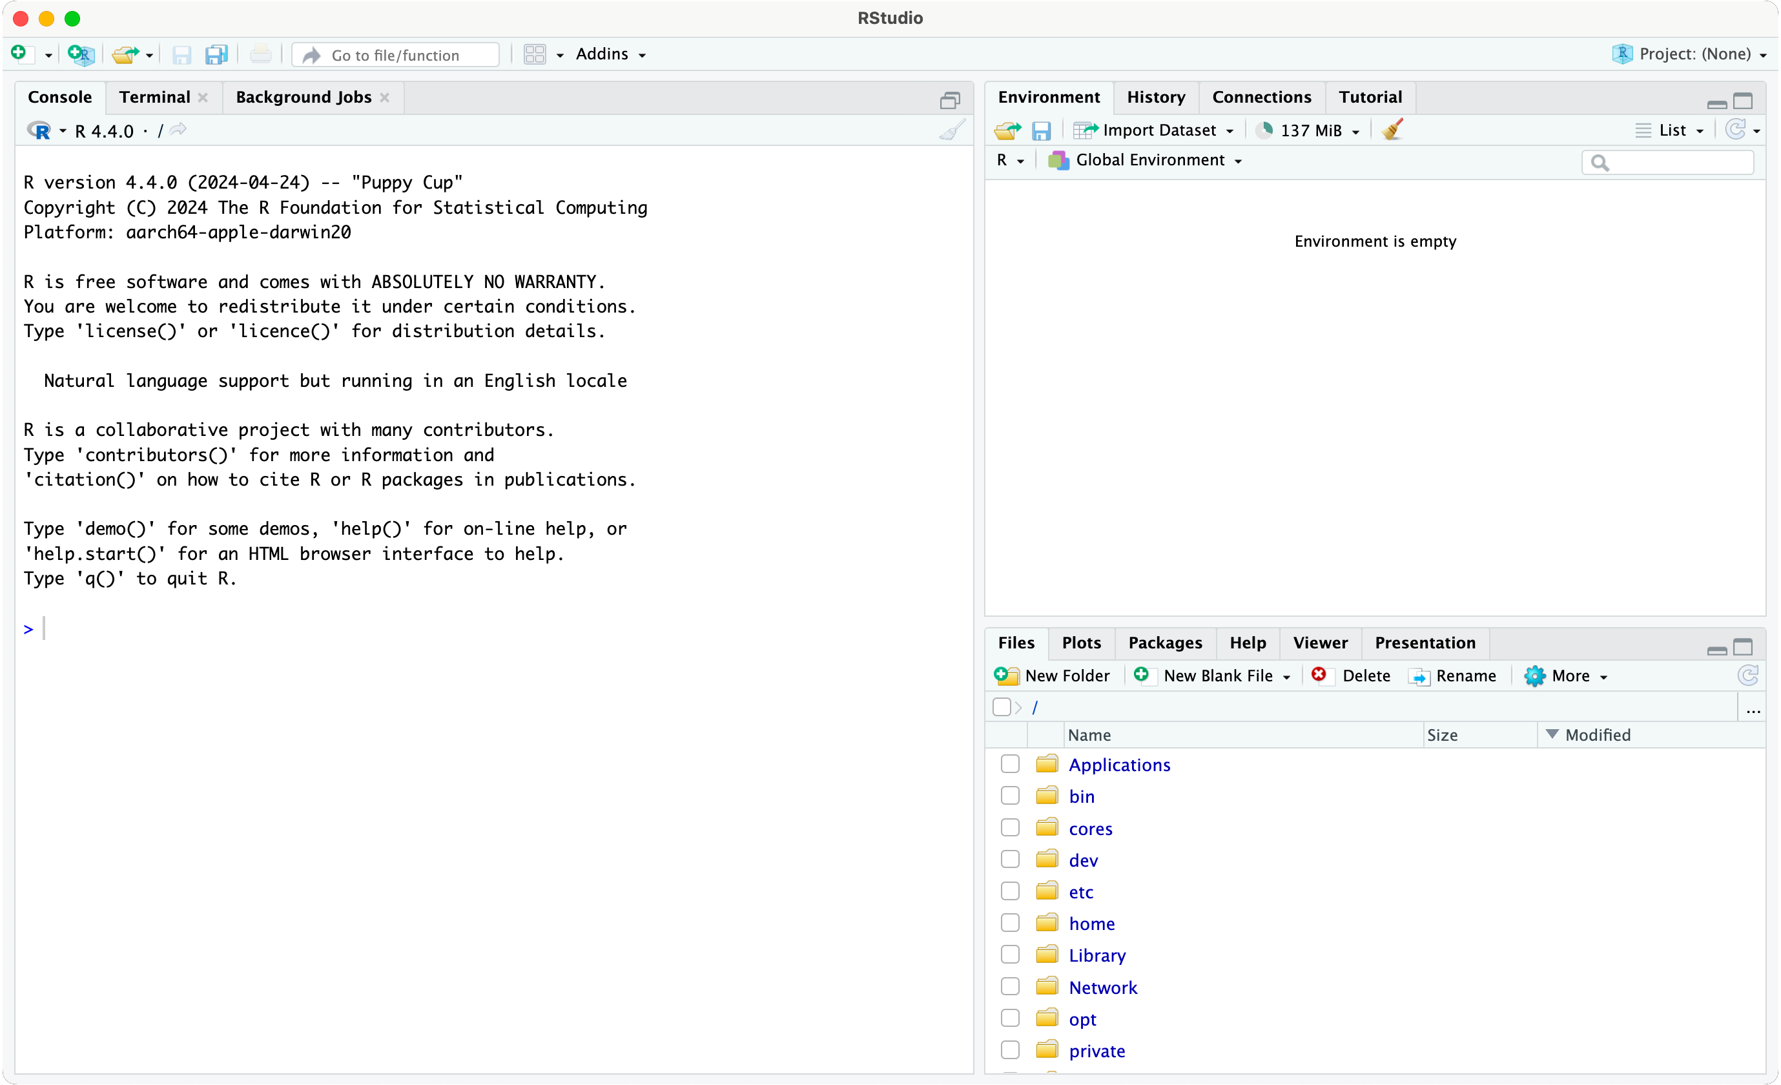The height and width of the screenshot is (1085, 1781).
Task: Switch to the Terminal tab
Action: [155, 97]
